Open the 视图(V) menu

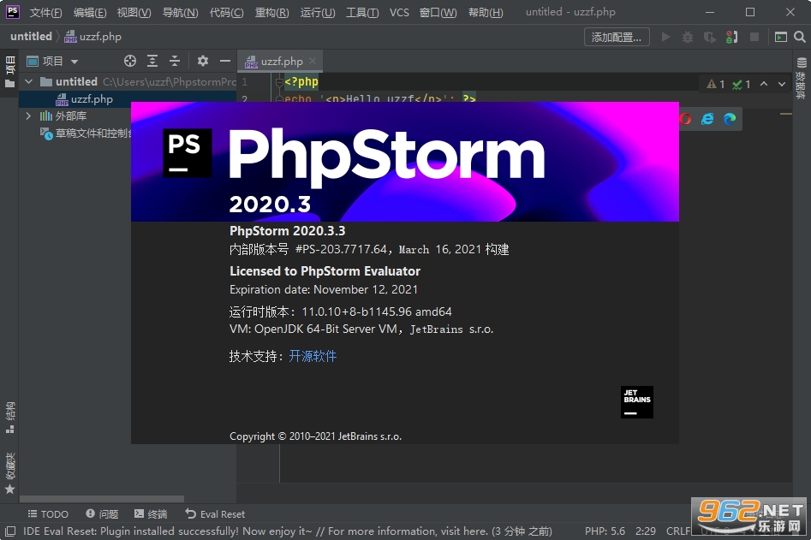pos(134,12)
